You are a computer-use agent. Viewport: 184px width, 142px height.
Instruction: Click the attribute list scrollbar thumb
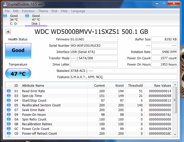click(175, 100)
